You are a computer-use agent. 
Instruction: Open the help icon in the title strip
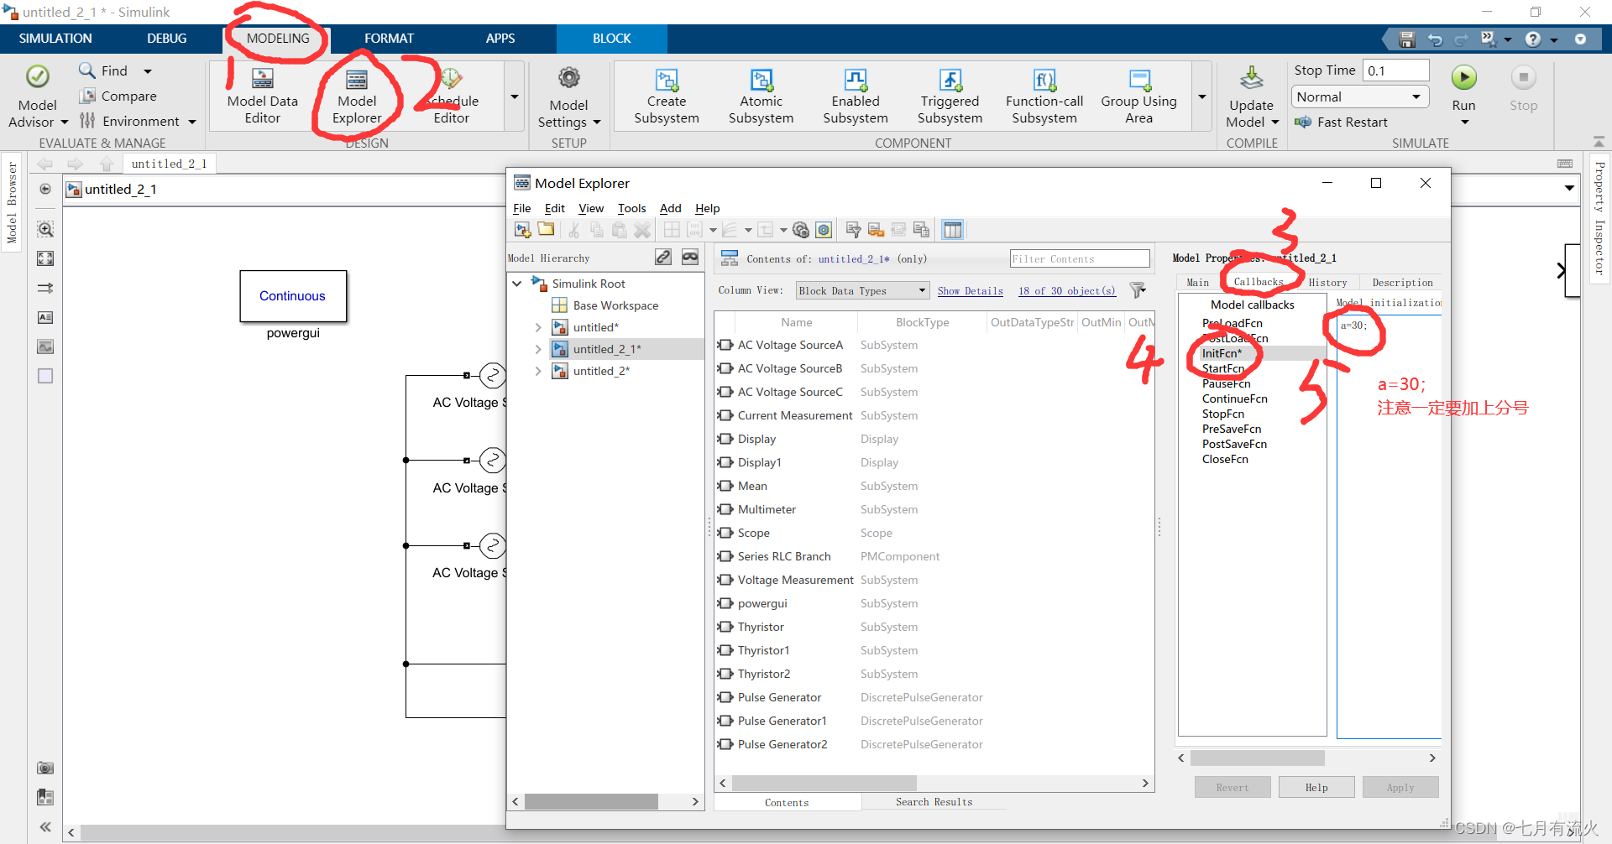(1533, 39)
